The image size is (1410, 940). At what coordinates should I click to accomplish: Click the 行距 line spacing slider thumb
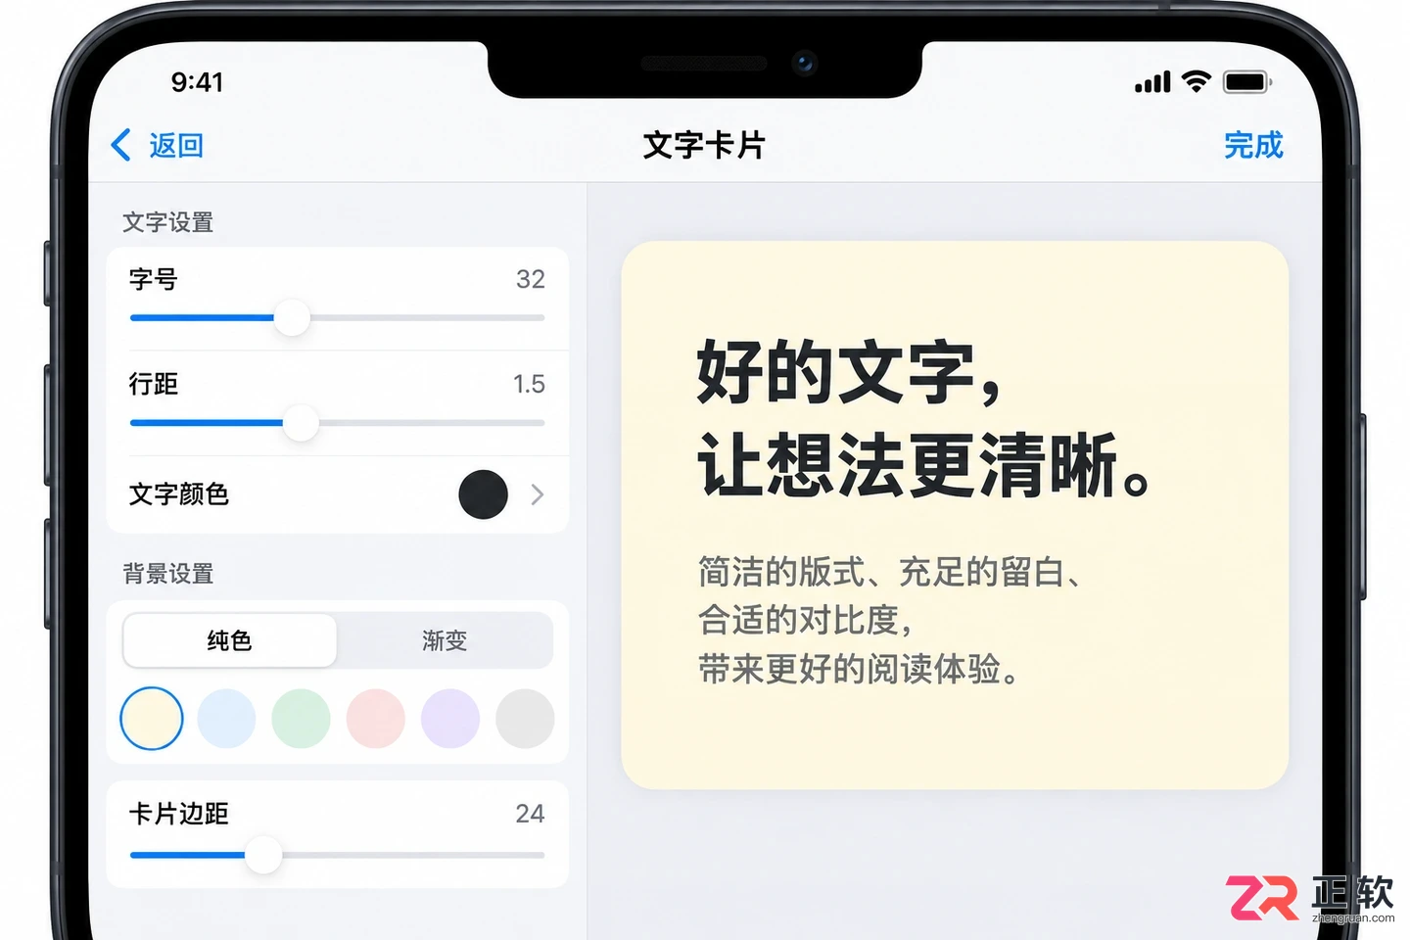tap(301, 423)
